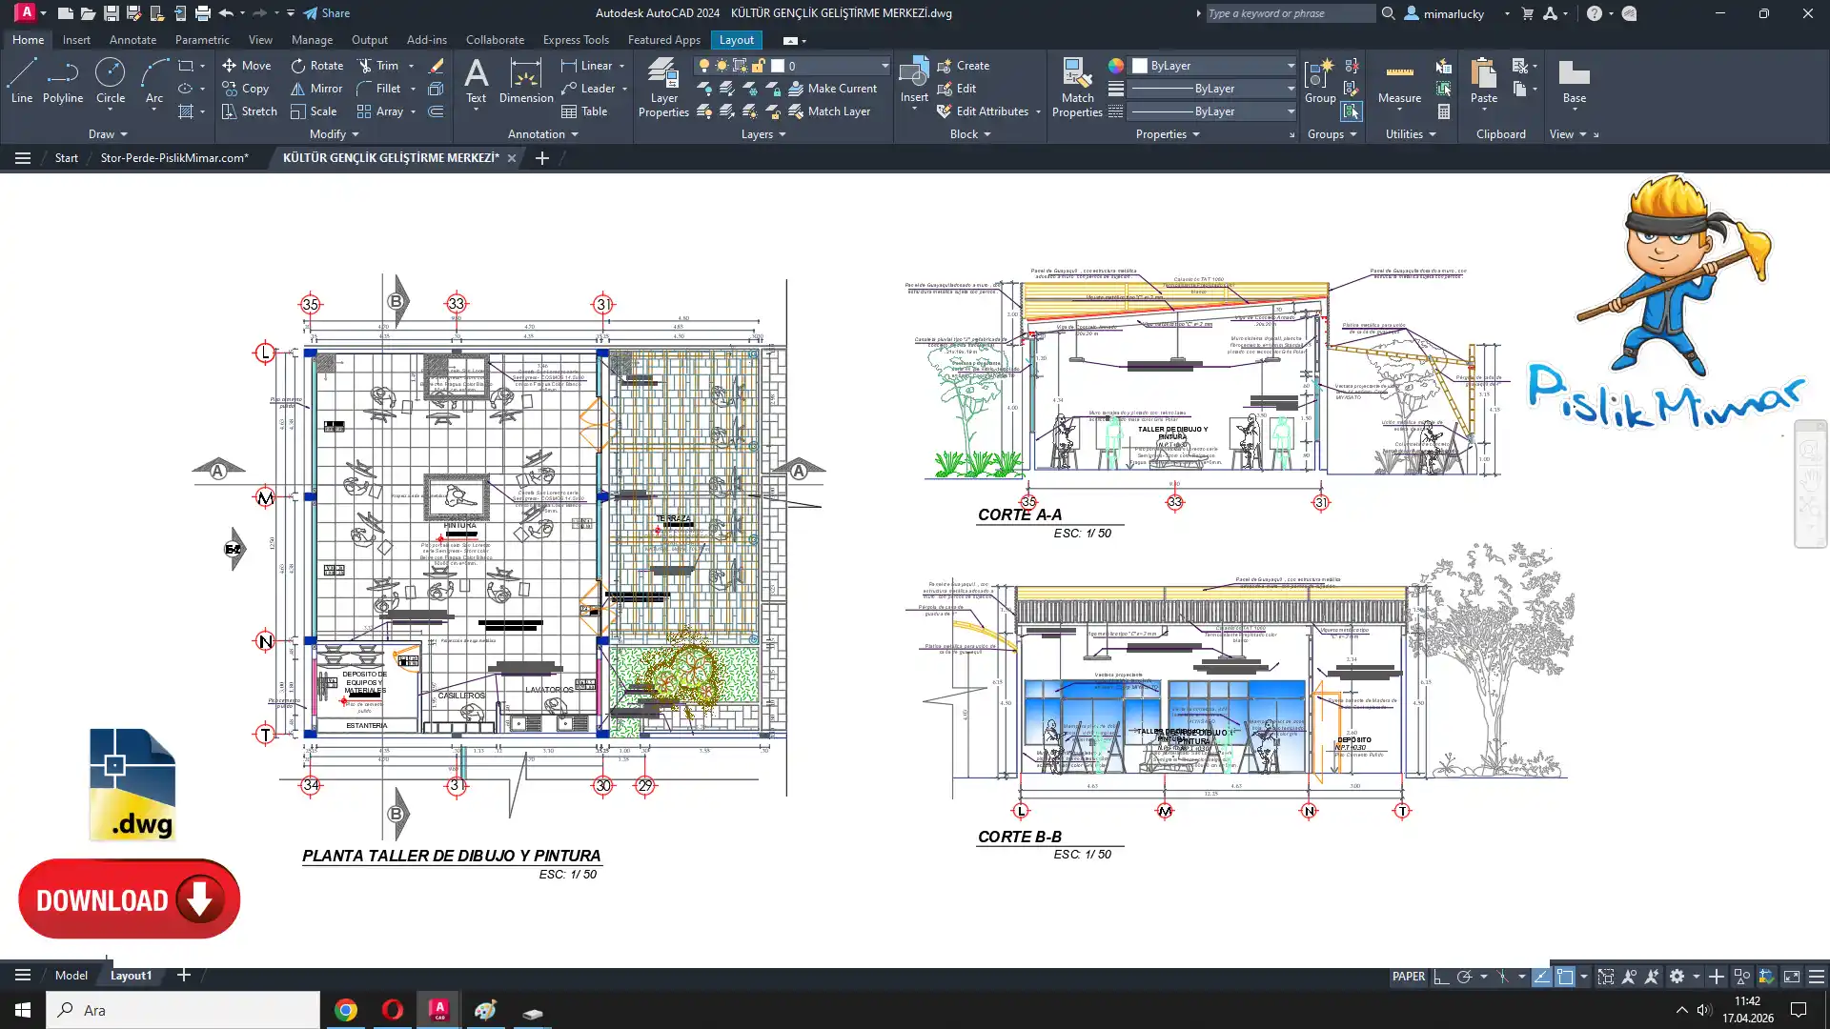Image resolution: width=1830 pixels, height=1029 pixels.
Task: Expand the Draw panel dropdown
Action: pyautogui.click(x=108, y=134)
